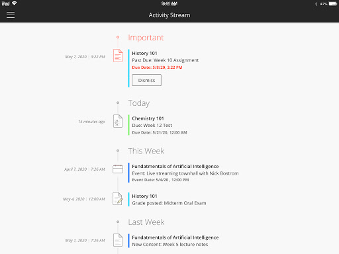This screenshot has height=254, width=339.
Task: Select the This Week section heading
Action: coord(146,151)
